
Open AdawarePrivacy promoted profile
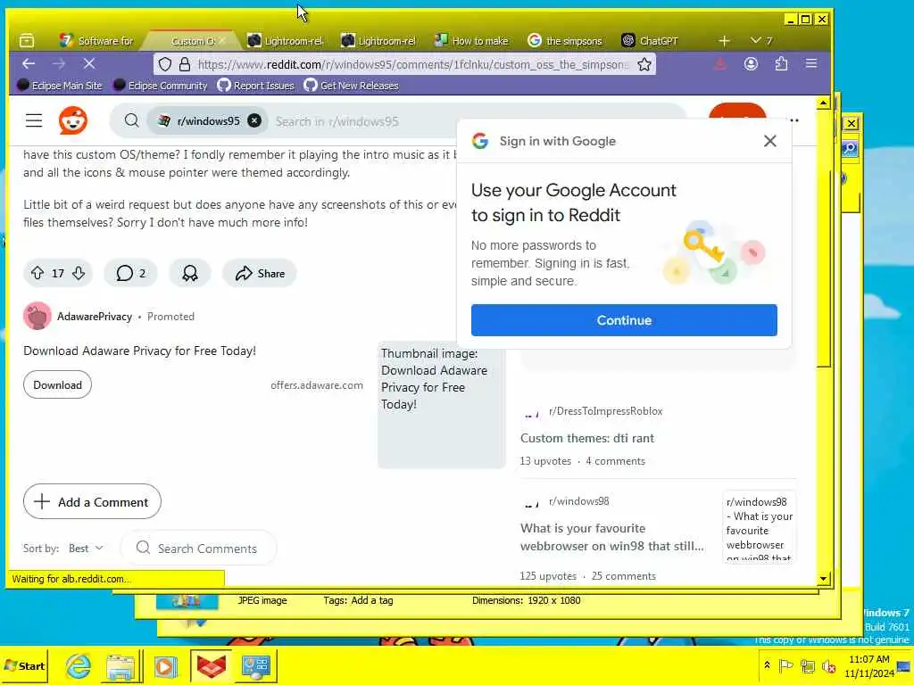(x=95, y=317)
